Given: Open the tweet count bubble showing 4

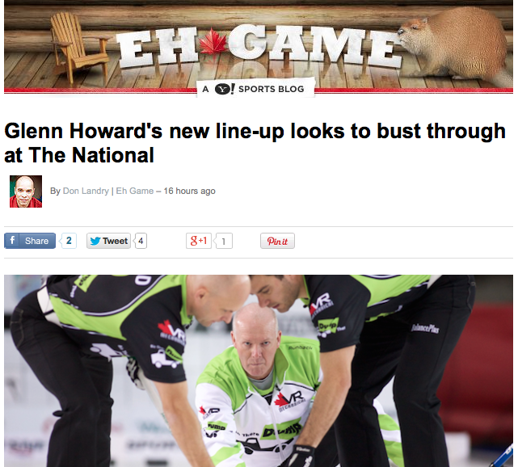Looking at the screenshot, I should pos(141,241).
